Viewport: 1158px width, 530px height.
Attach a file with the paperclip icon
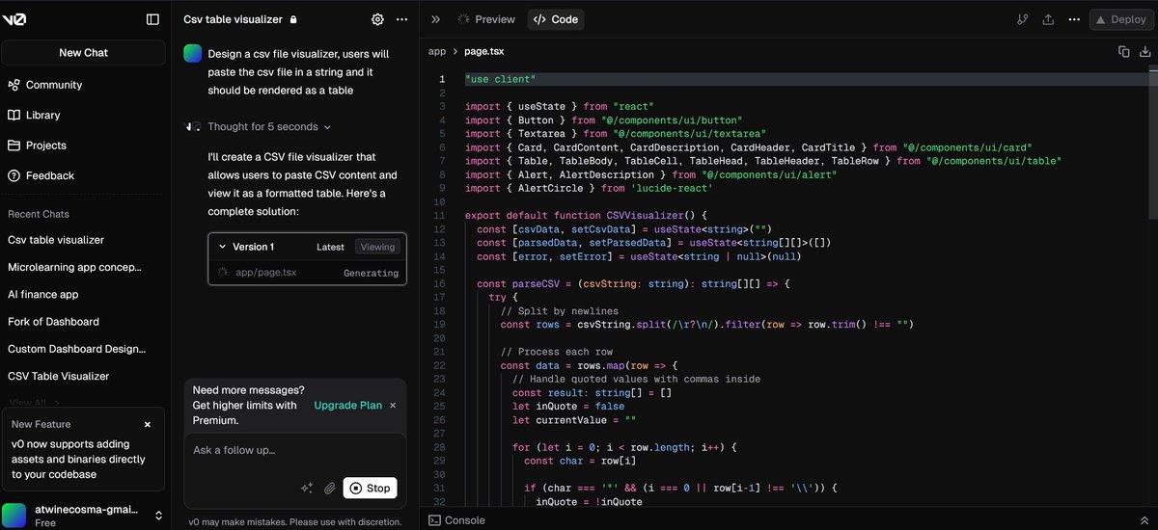(x=329, y=489)
